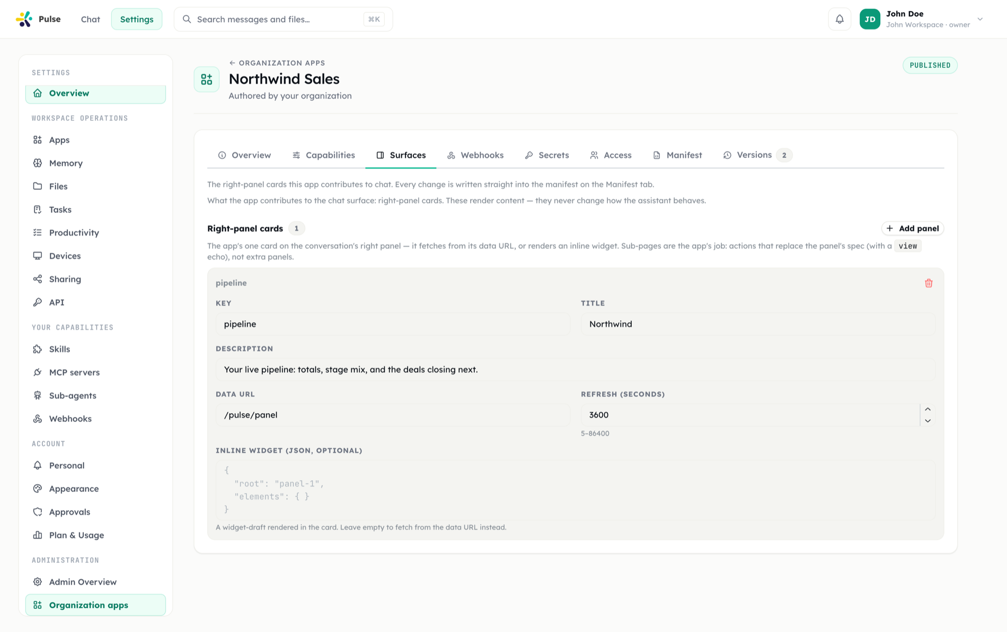
Task: Click the MCP servers plug icon
Action: click(x=38, y=372)
